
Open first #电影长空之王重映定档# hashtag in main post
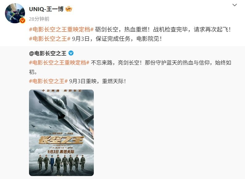61,29
